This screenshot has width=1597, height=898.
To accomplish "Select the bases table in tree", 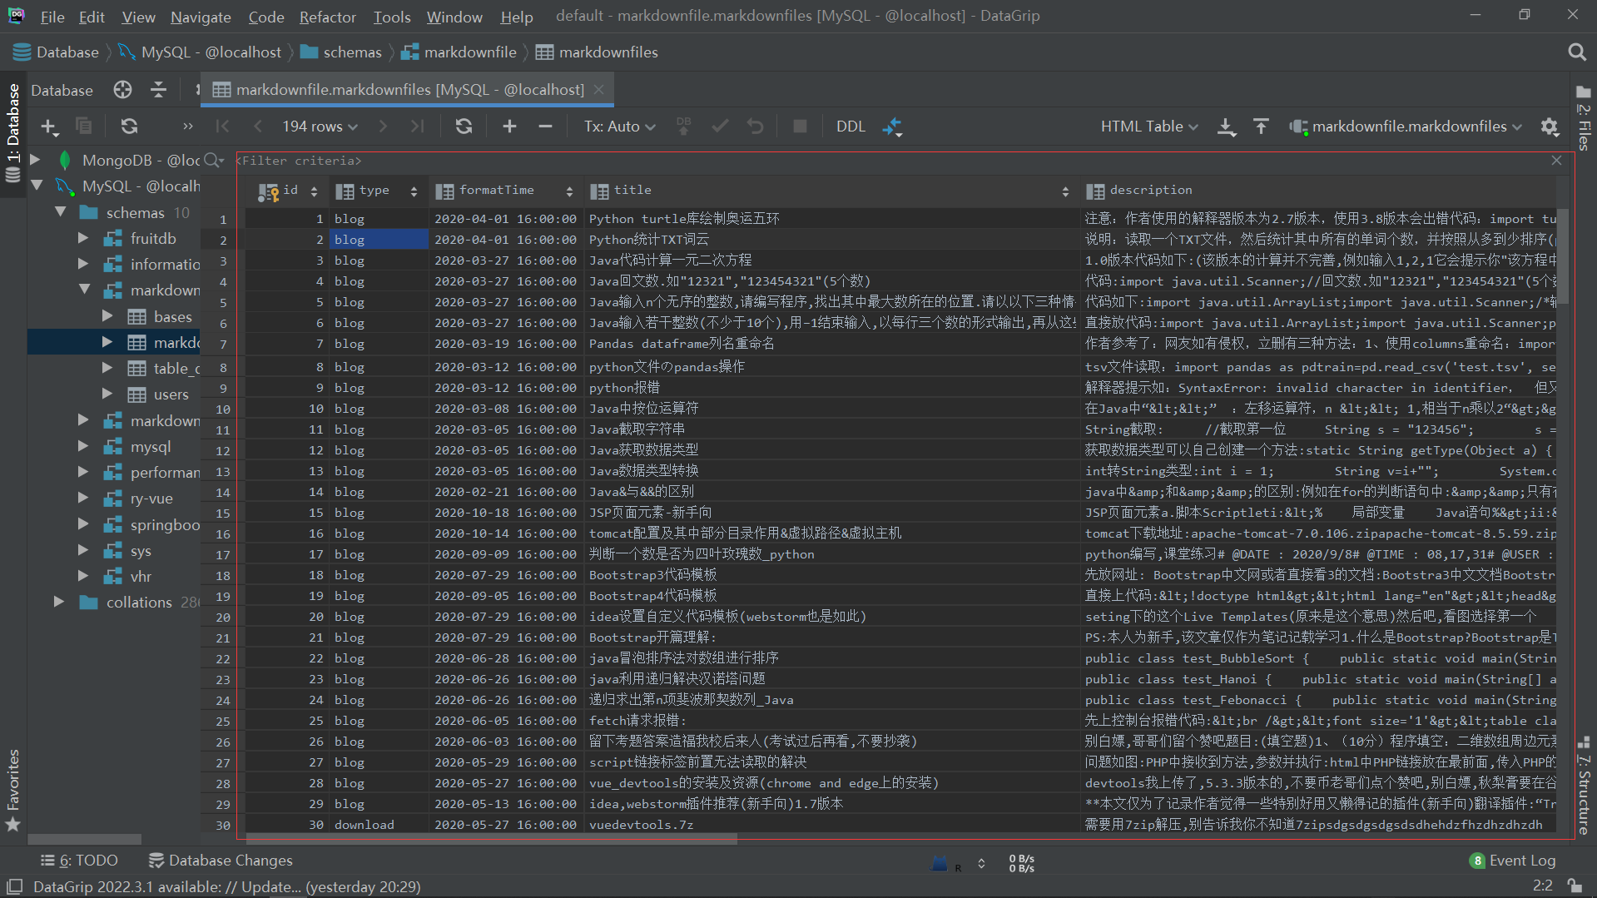I will (172, 316).
